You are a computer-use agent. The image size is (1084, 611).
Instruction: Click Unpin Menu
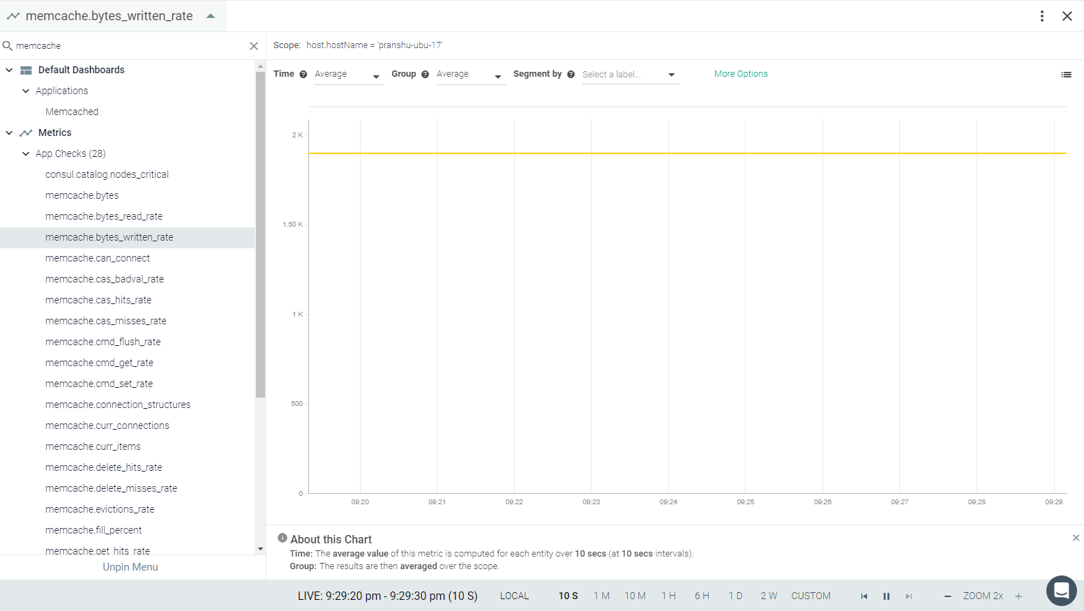130,567
